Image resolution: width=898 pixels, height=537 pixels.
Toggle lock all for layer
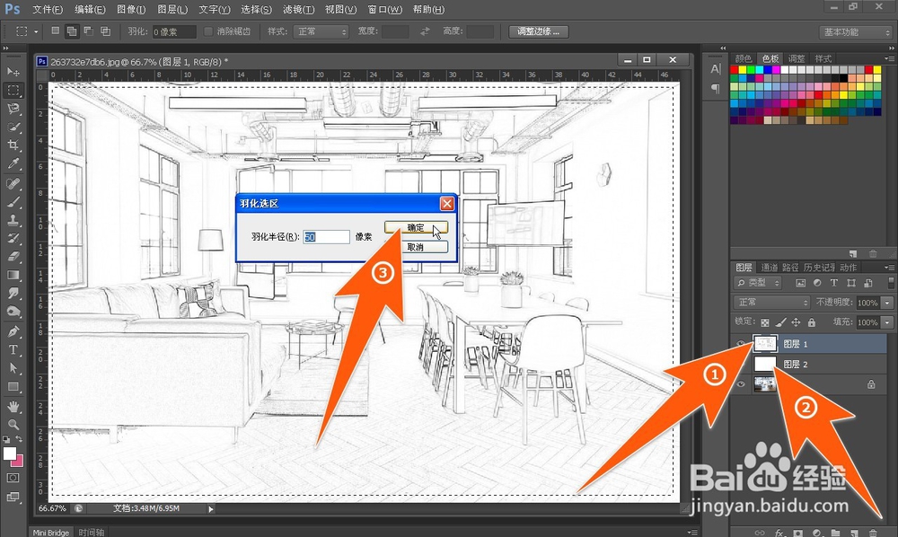click(x=812, y=322)
